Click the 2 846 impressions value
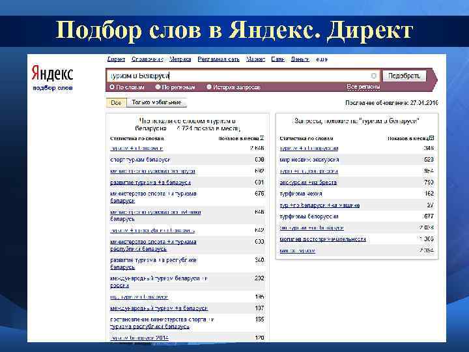This screenshot has width=469, height=352. point(257,148)
